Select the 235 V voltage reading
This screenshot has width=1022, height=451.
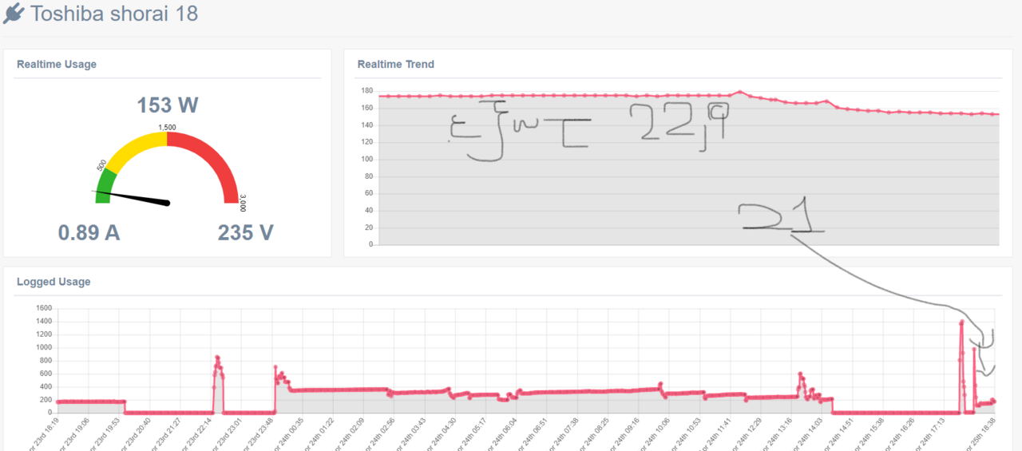tap(246, 232)
